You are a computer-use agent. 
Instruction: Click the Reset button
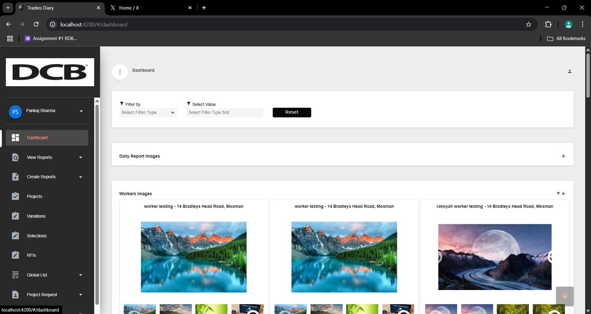292,112
